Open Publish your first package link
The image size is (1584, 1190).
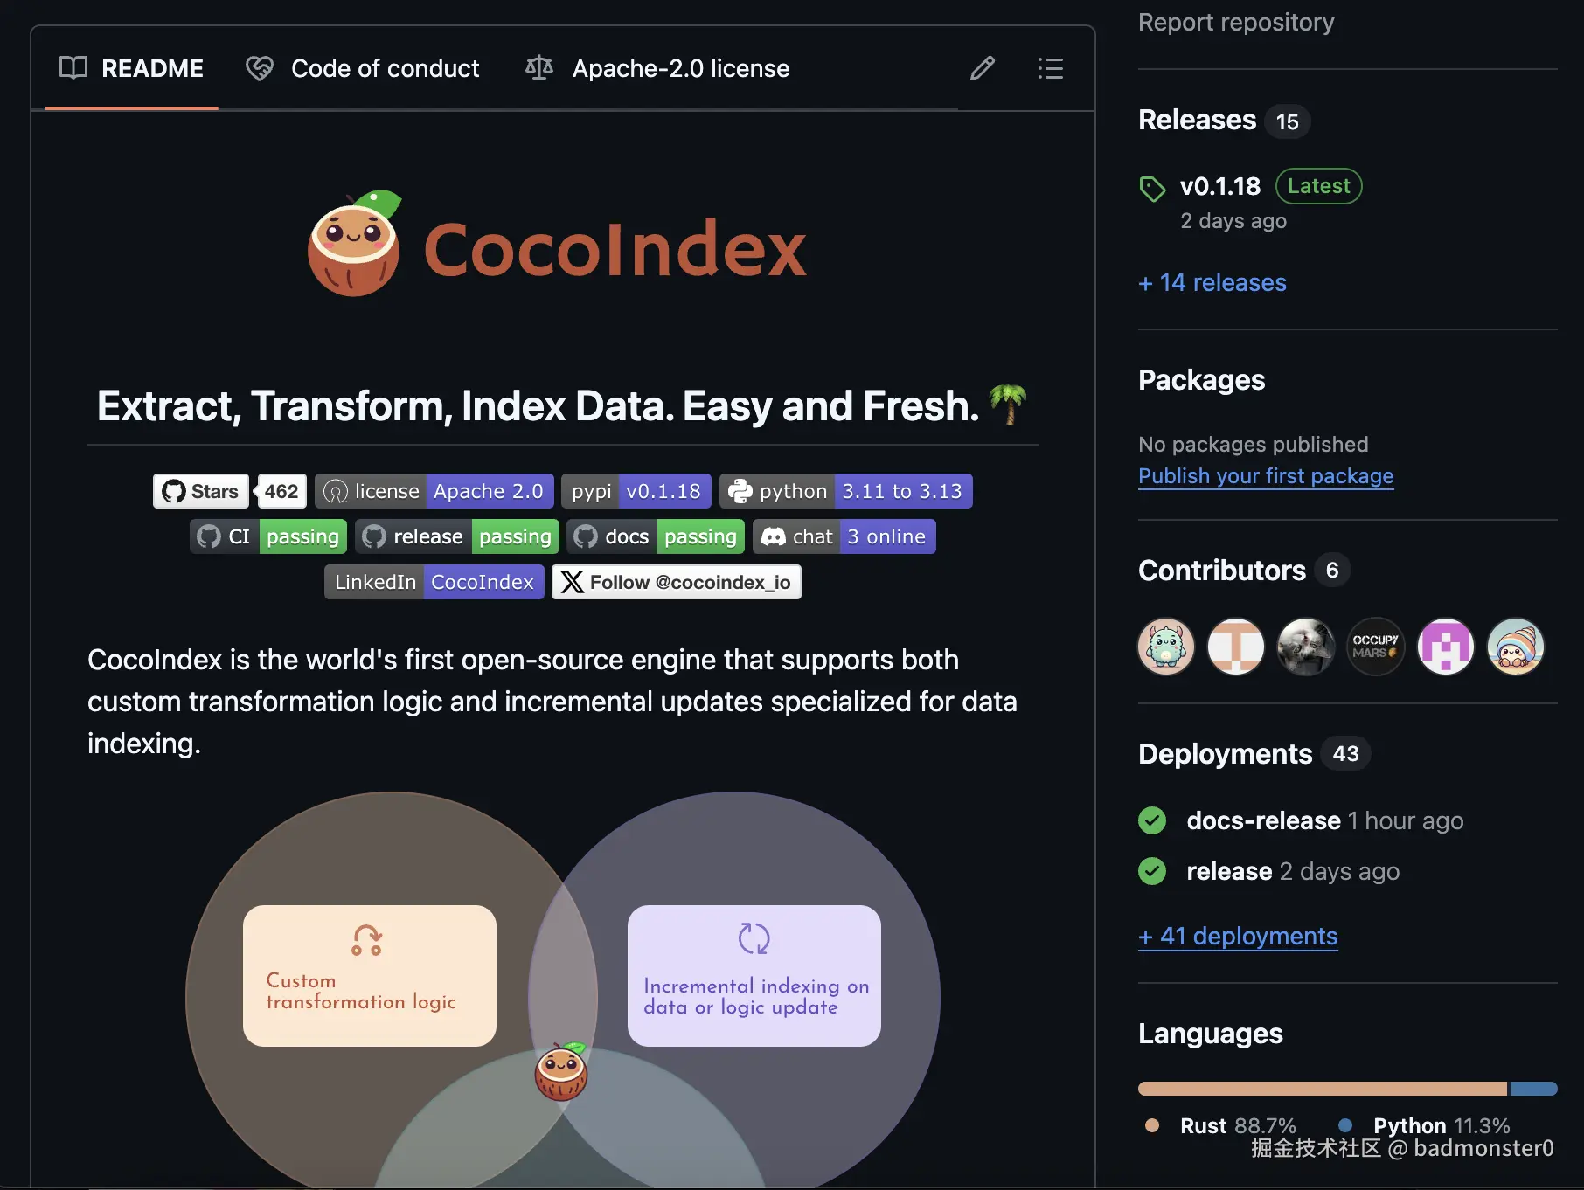pyautogui.click(x=1266, y=476)
